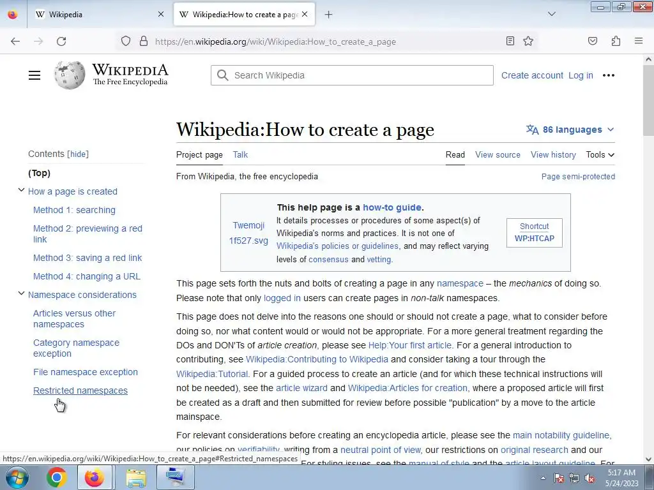The width and height of the screenshot is (654, 490).
Task: Switch to Firefox in the taskbar
Action: point(95,477)
